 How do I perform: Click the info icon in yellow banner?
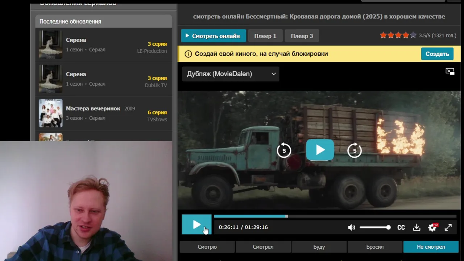pos(188,54)
